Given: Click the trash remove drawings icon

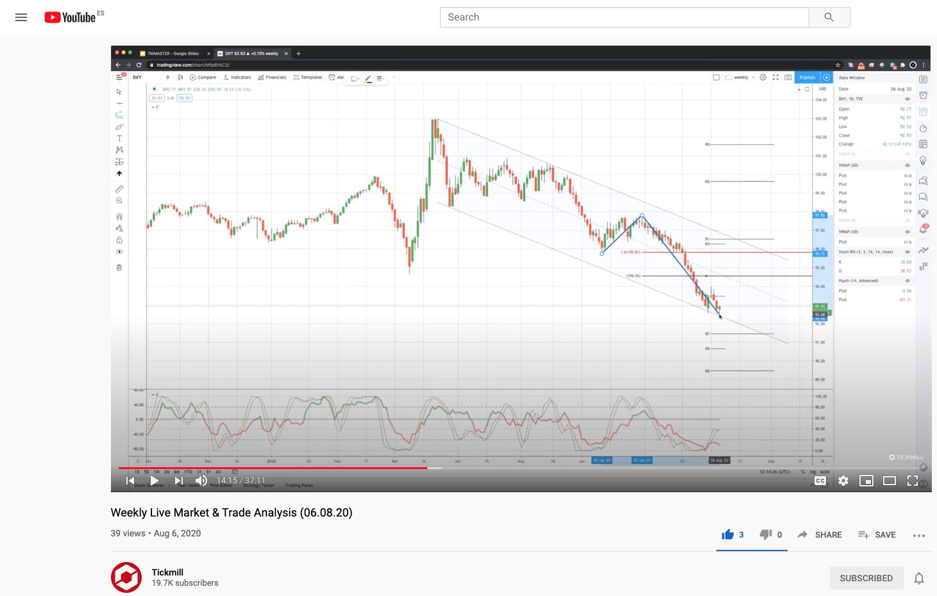Looking at the screenshot, I should [119, 268].
